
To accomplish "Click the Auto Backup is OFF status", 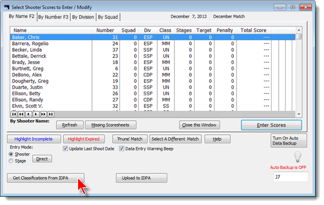I will [288, 168].
